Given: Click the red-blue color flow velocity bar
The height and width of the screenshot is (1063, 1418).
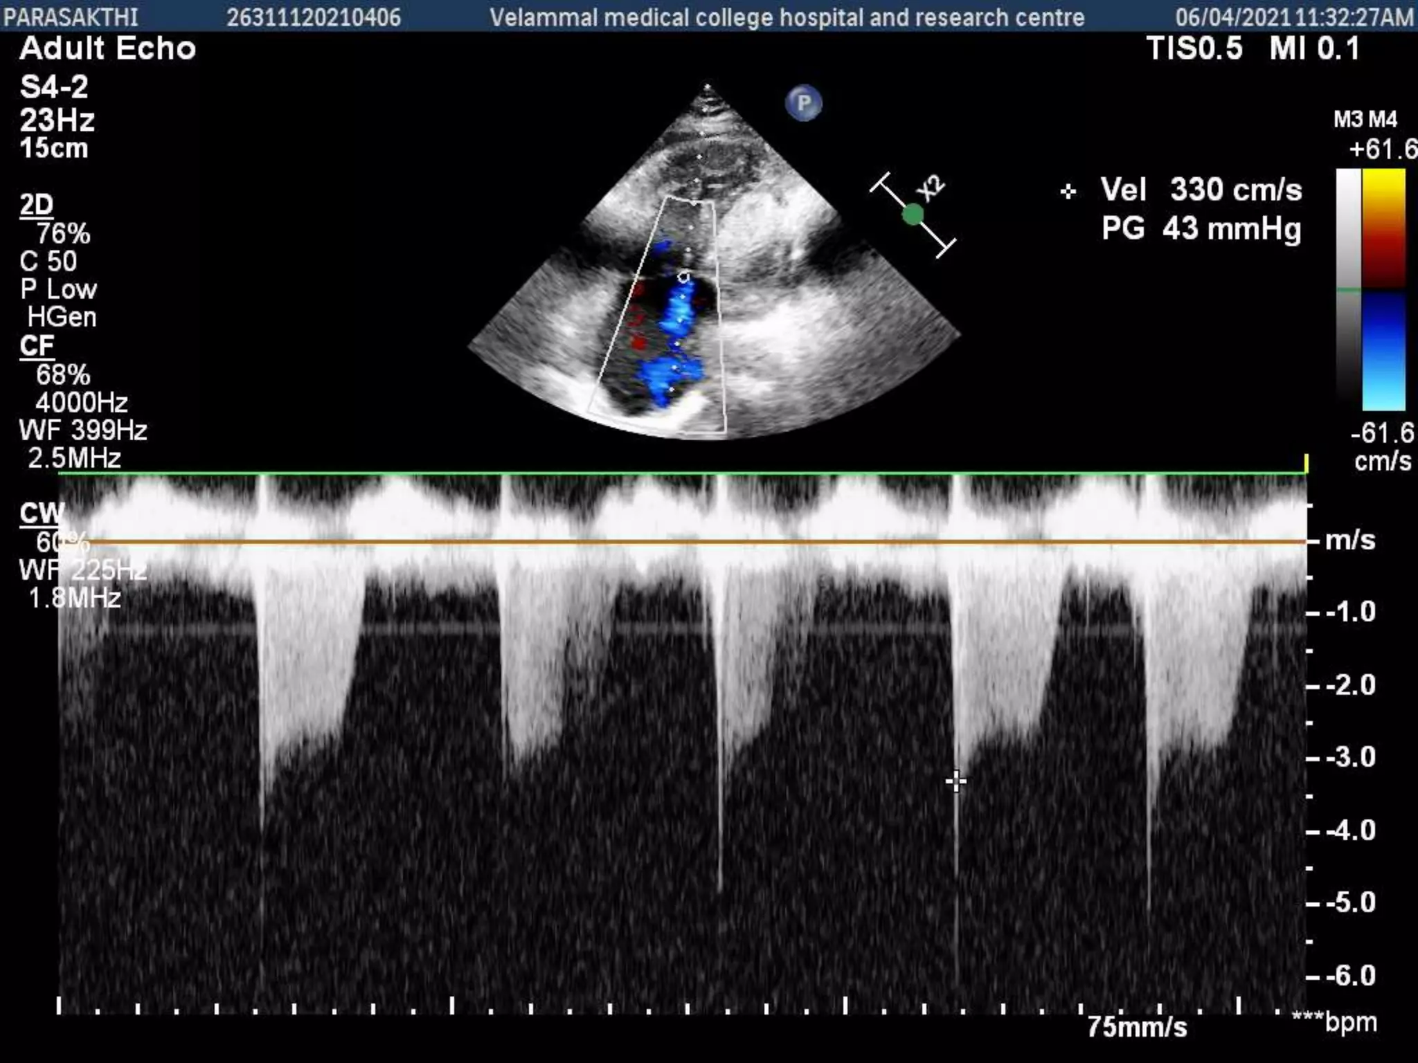Looking at the screenshot, I should pos(1383,289).
